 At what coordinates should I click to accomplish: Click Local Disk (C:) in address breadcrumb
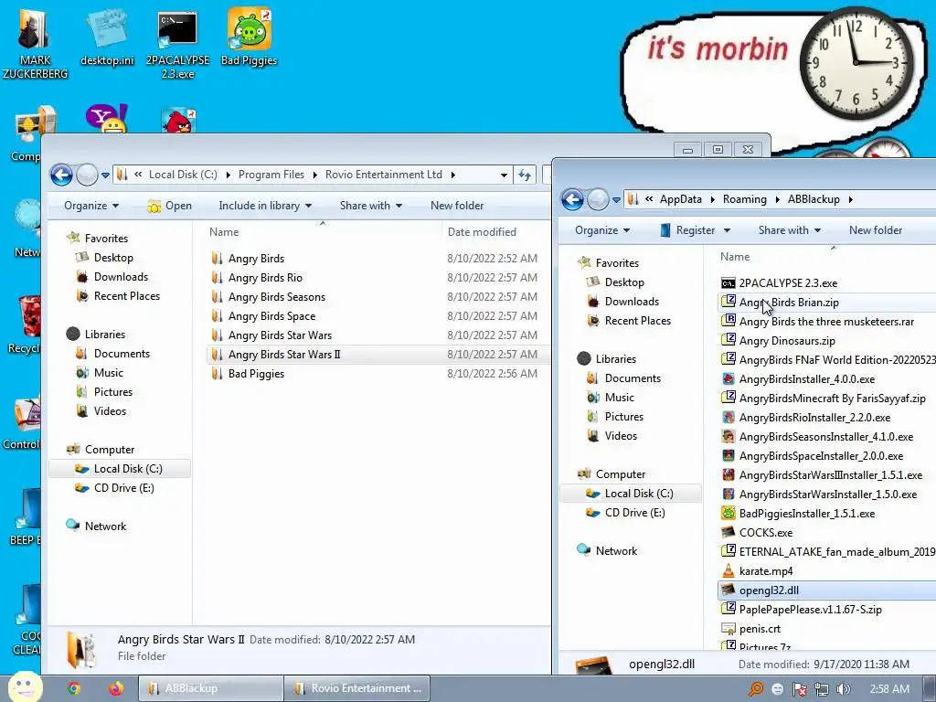(183, 175)
